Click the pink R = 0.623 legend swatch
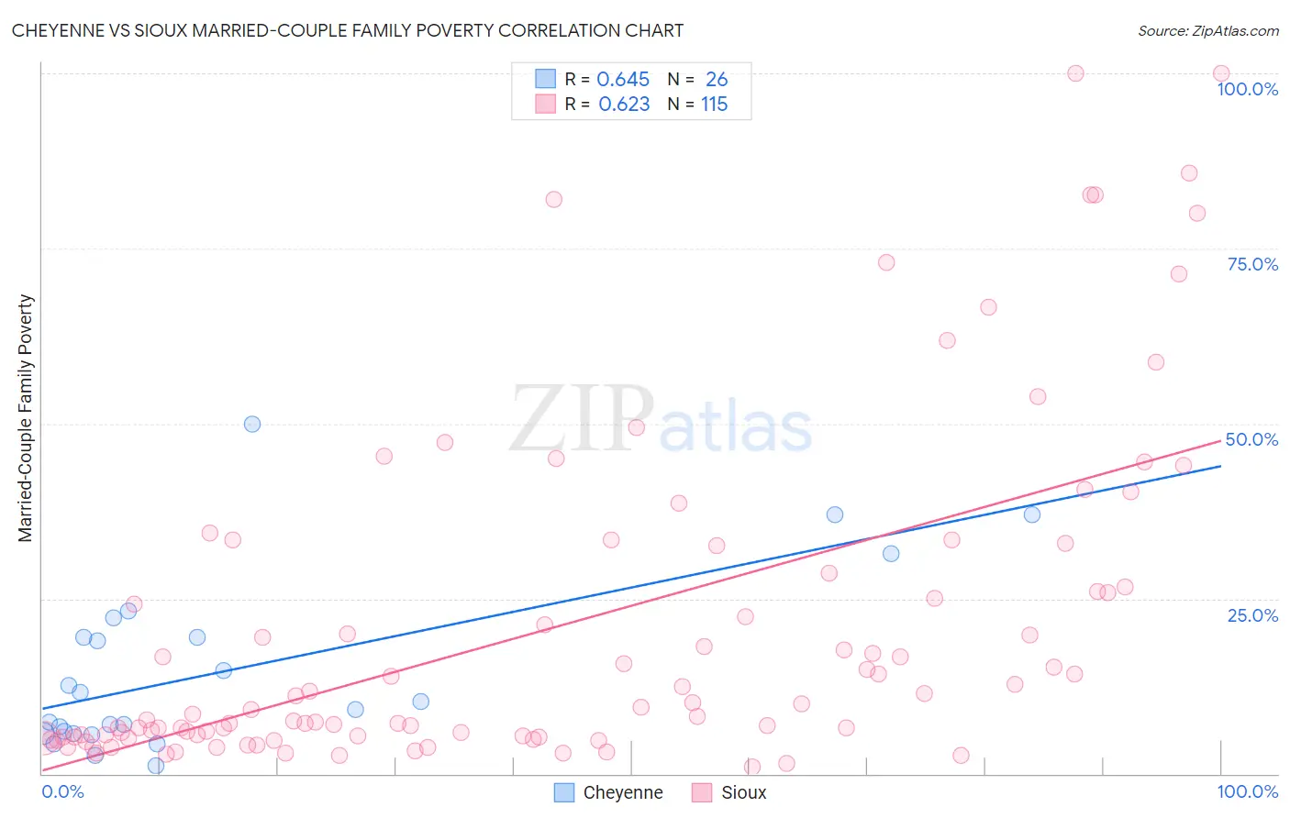 [545, 104]
